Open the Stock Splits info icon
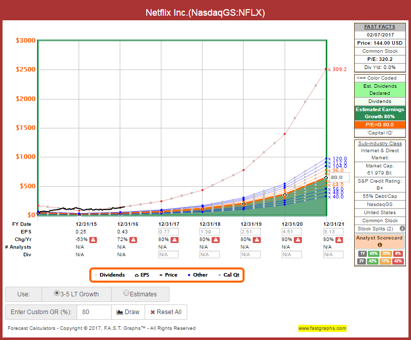The width and height of the screenshot is (411, 340). [402, 228]
